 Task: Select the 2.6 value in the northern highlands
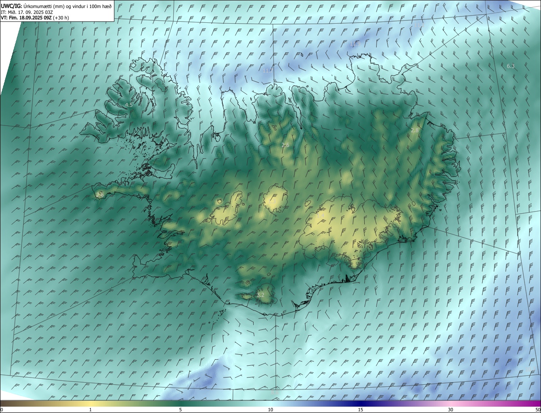tap(285, 145)
